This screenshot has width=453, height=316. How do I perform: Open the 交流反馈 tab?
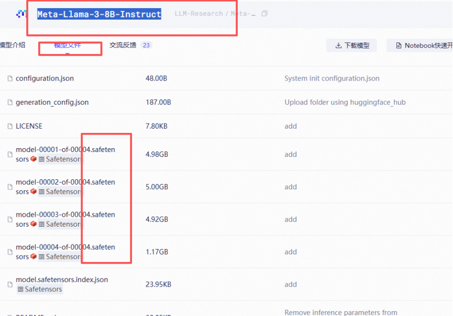[x=123, y=45]
